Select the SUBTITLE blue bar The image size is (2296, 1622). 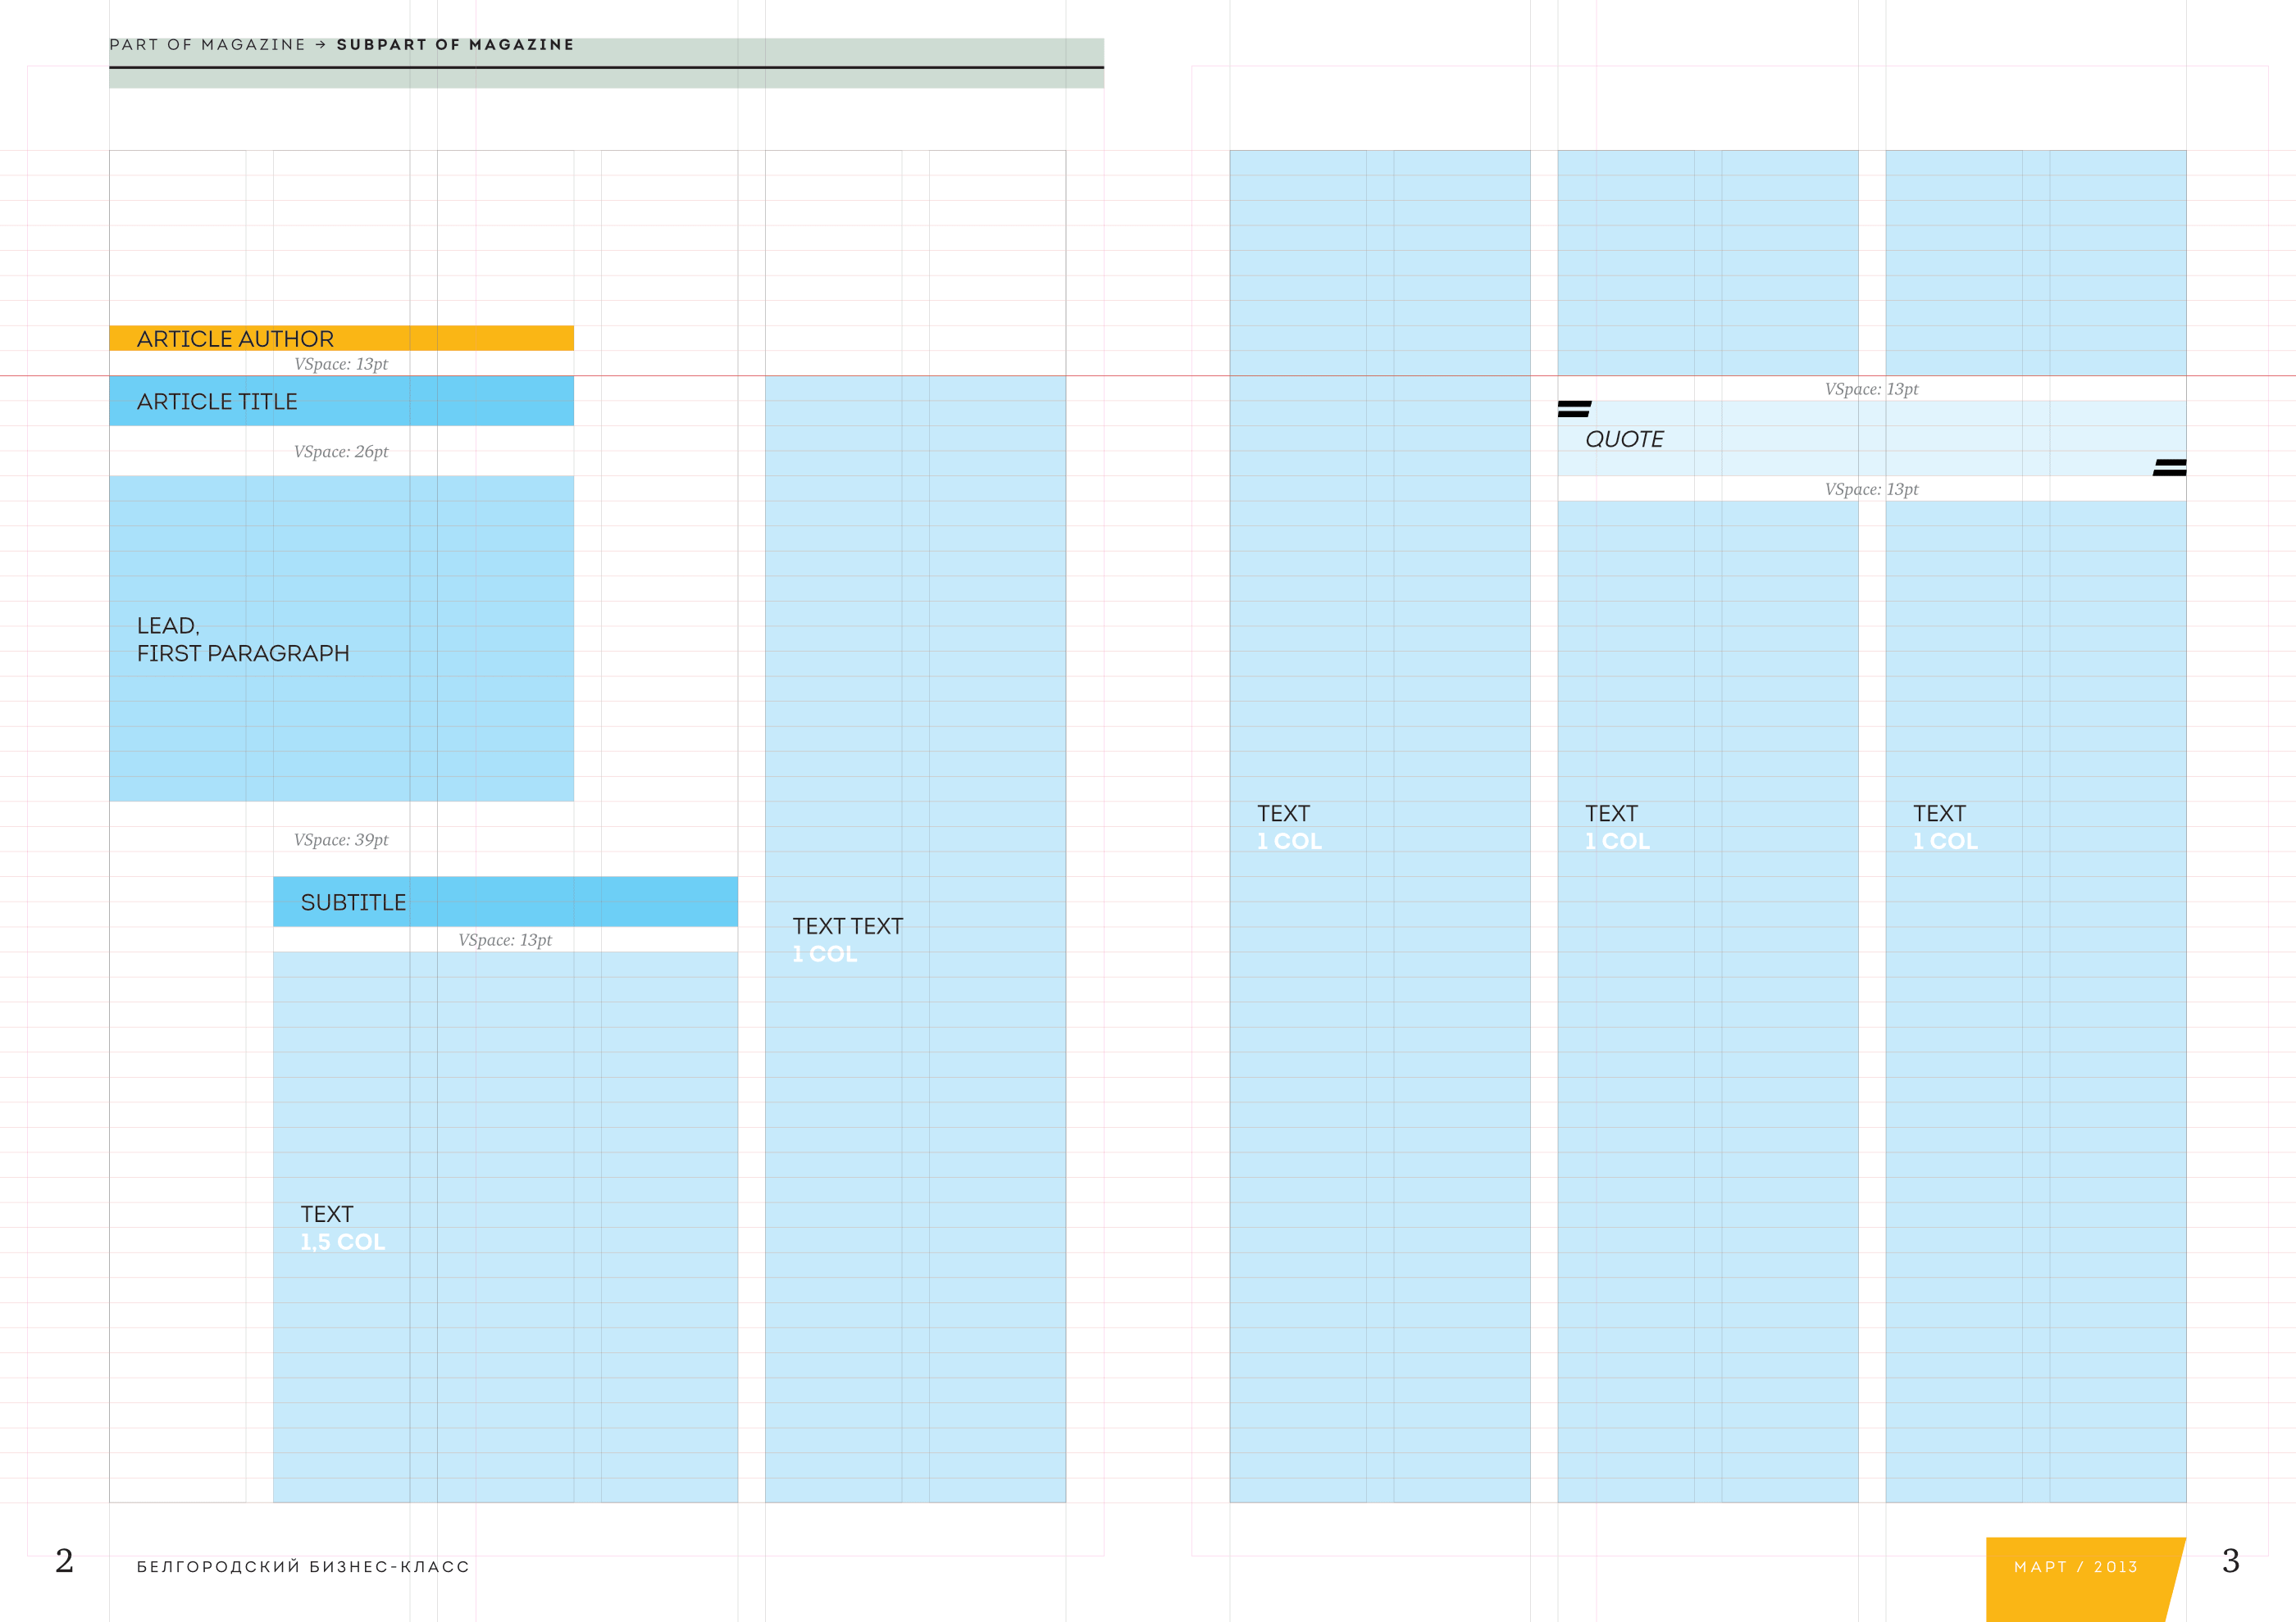pos(505,902)
